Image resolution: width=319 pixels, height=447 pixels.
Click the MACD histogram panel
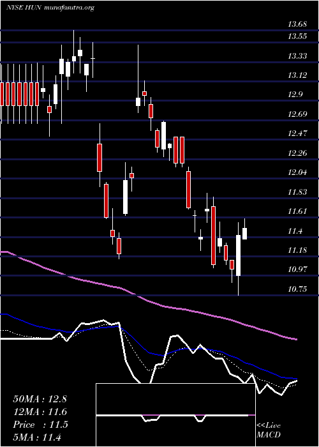point(175,415)
